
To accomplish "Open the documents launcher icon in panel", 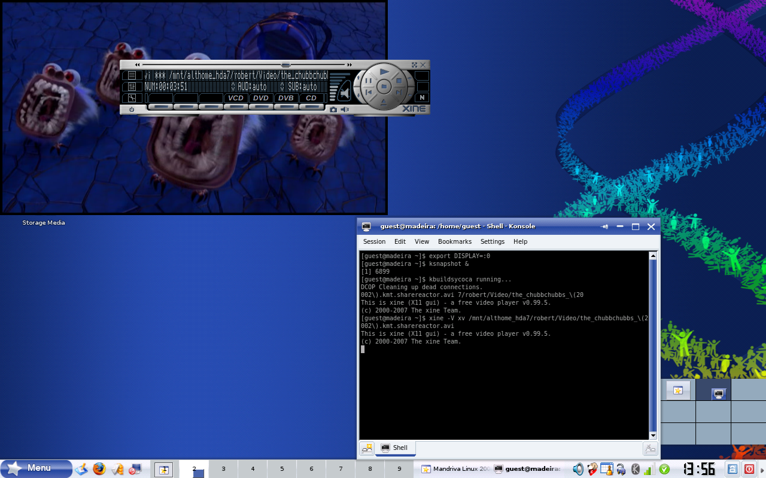I will click(117, 469).
